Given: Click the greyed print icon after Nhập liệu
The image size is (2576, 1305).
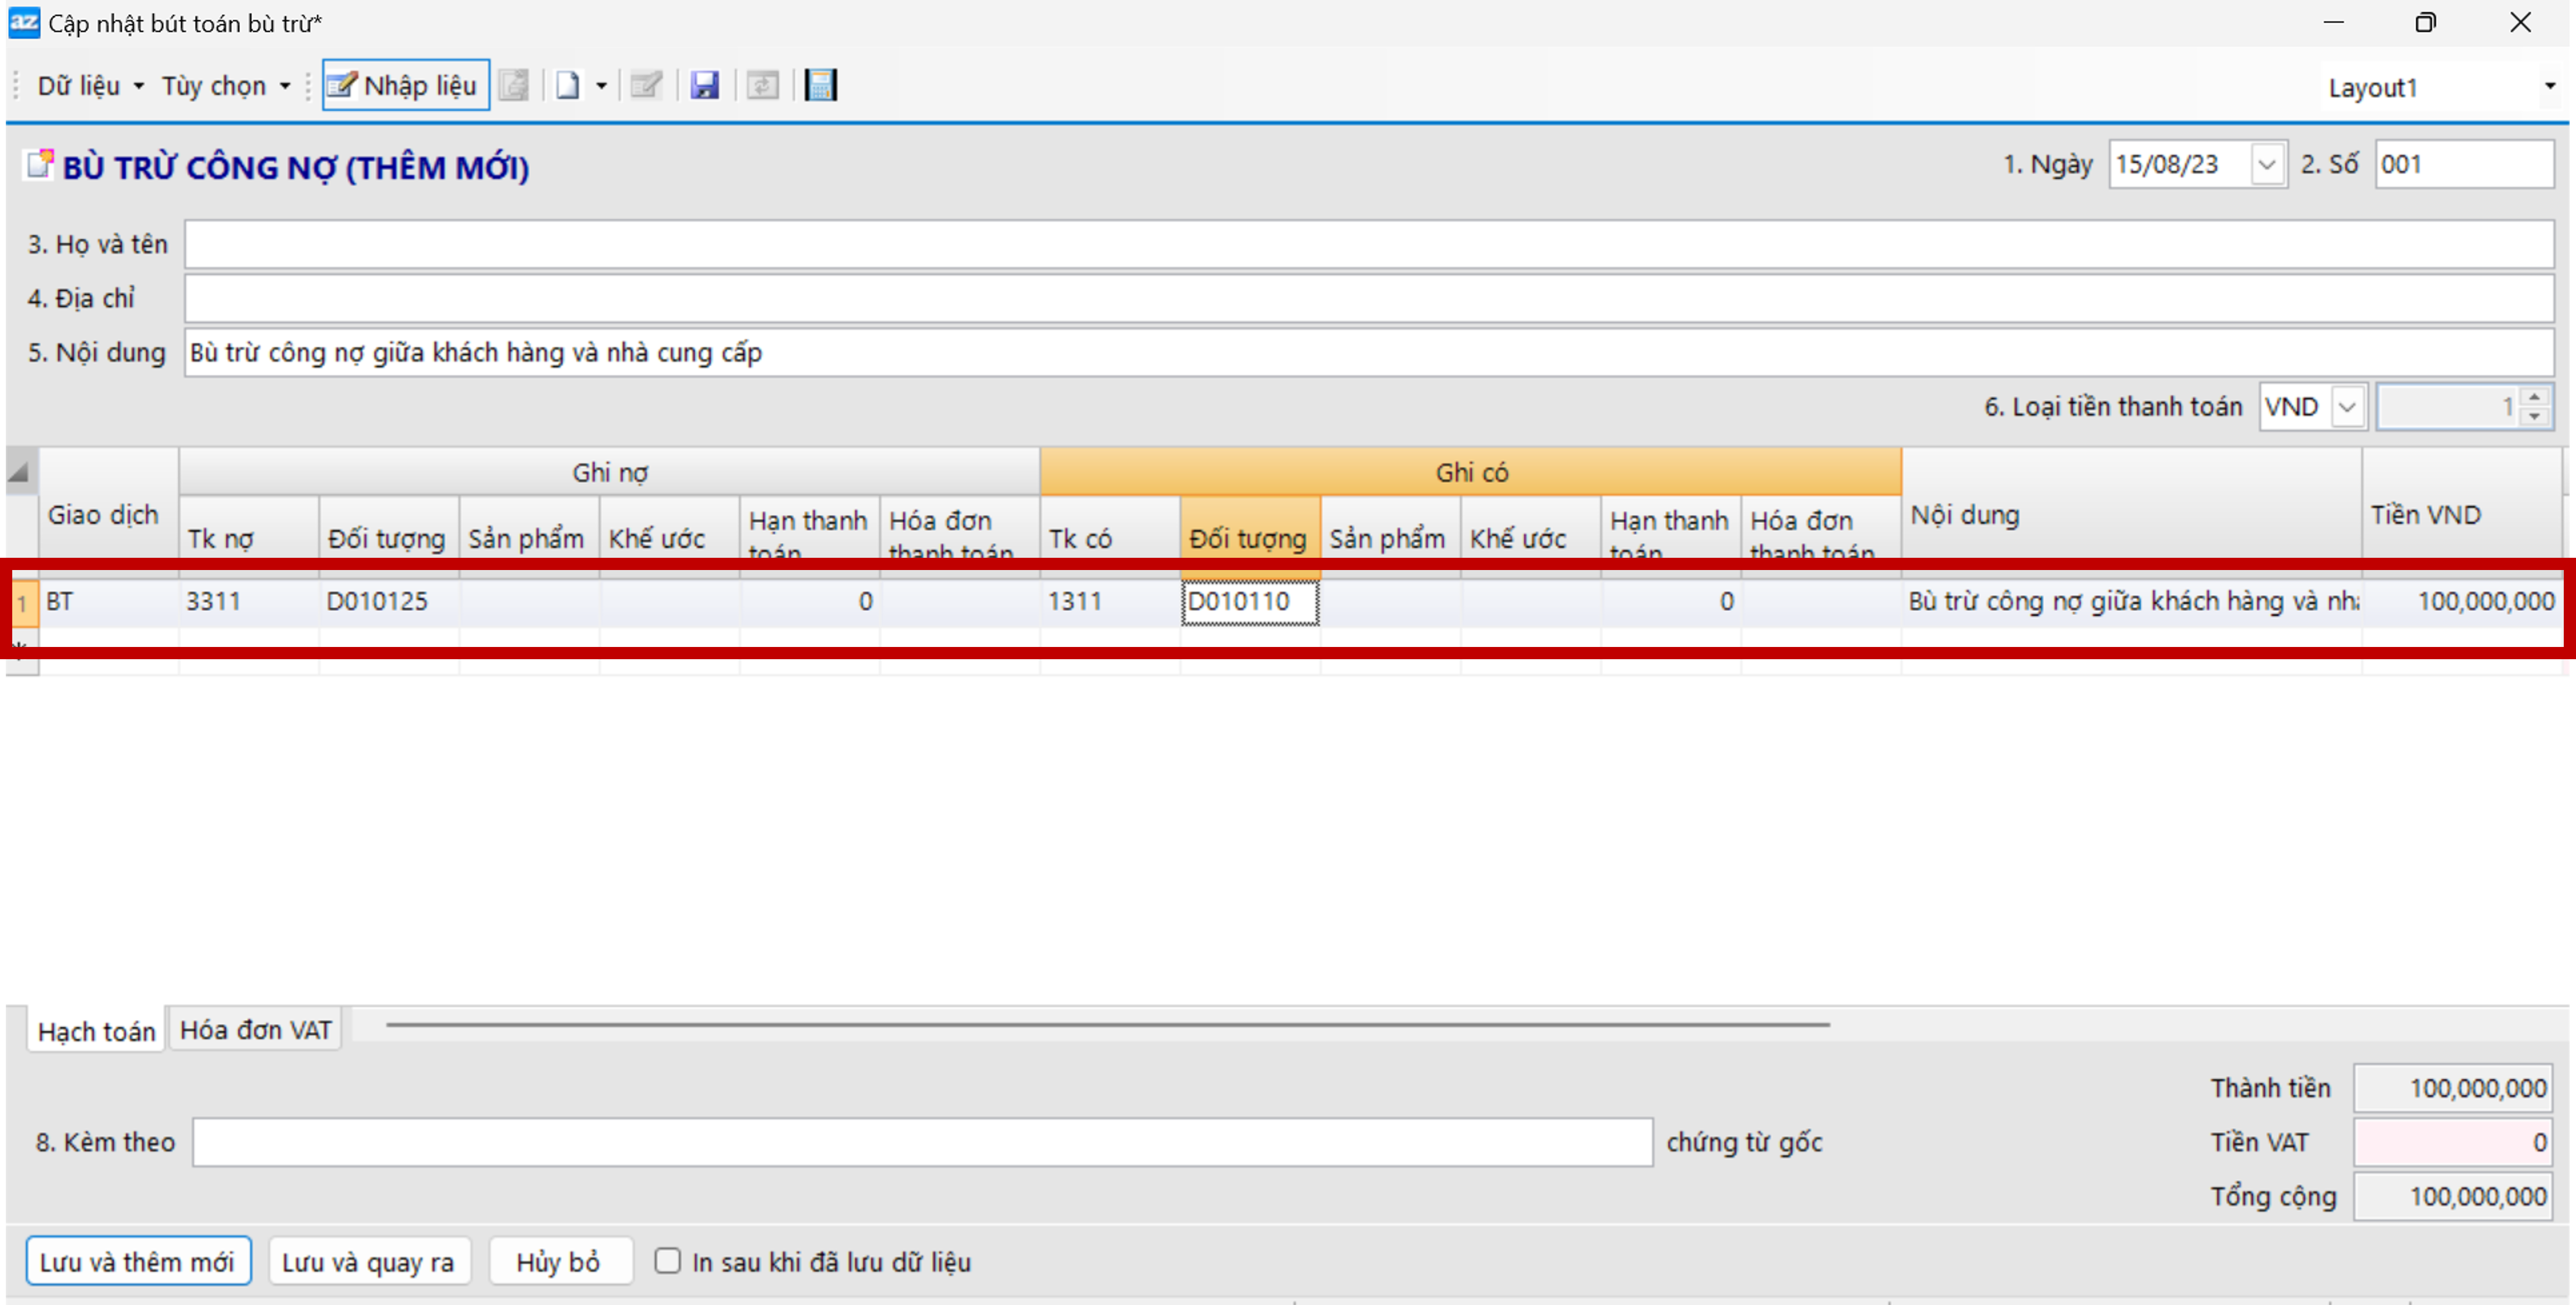Looking at the screenshot, I should point(514,85).
